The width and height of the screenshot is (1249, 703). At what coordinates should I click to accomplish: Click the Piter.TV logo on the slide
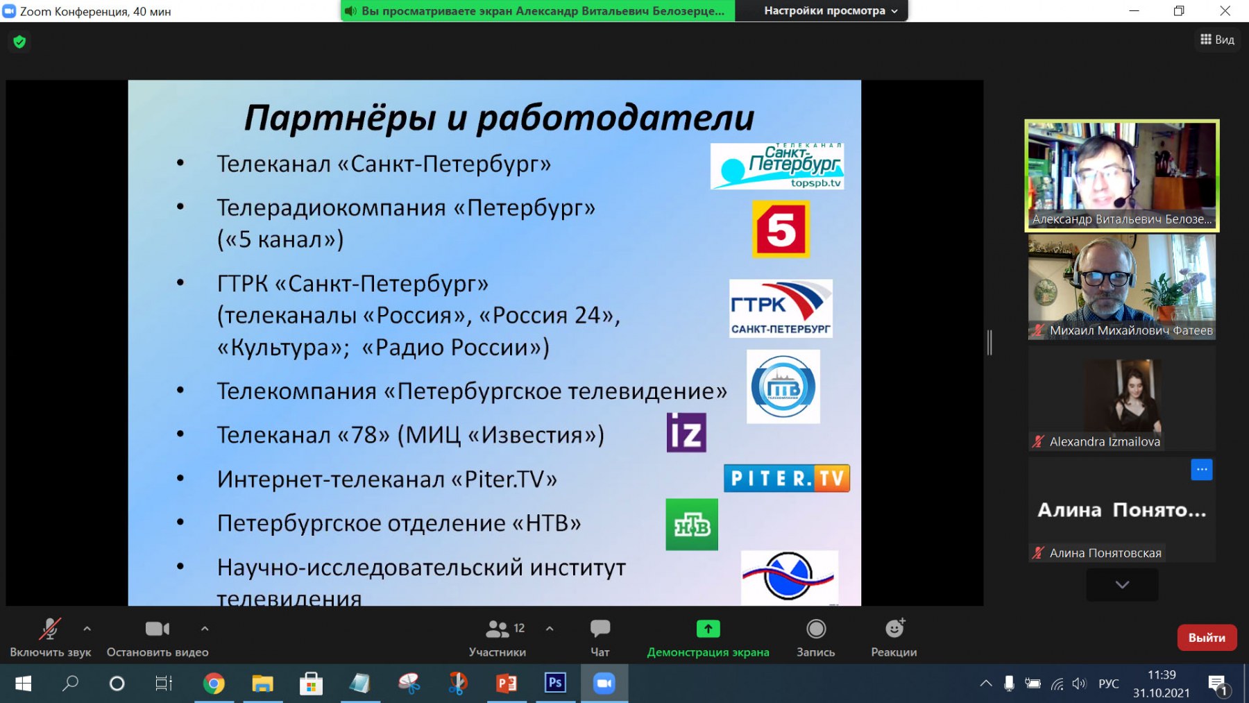pyautogui.click(x=787, y=478)
